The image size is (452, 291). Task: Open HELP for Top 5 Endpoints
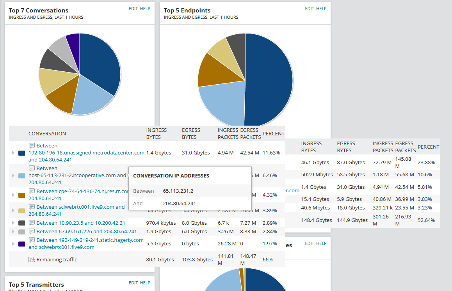click(321, 9)
